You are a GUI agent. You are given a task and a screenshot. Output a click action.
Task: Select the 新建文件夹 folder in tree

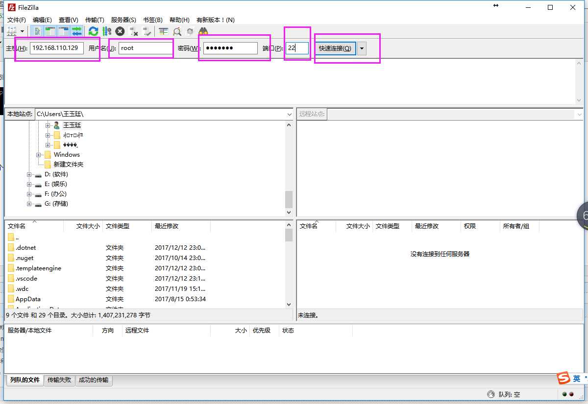(x=69, y=165)
